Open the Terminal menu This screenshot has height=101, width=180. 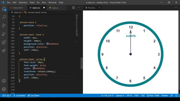point(52,3)
